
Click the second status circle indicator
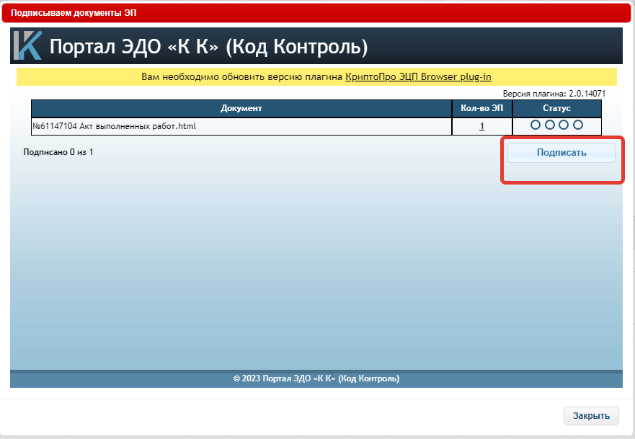pos(549,125)
